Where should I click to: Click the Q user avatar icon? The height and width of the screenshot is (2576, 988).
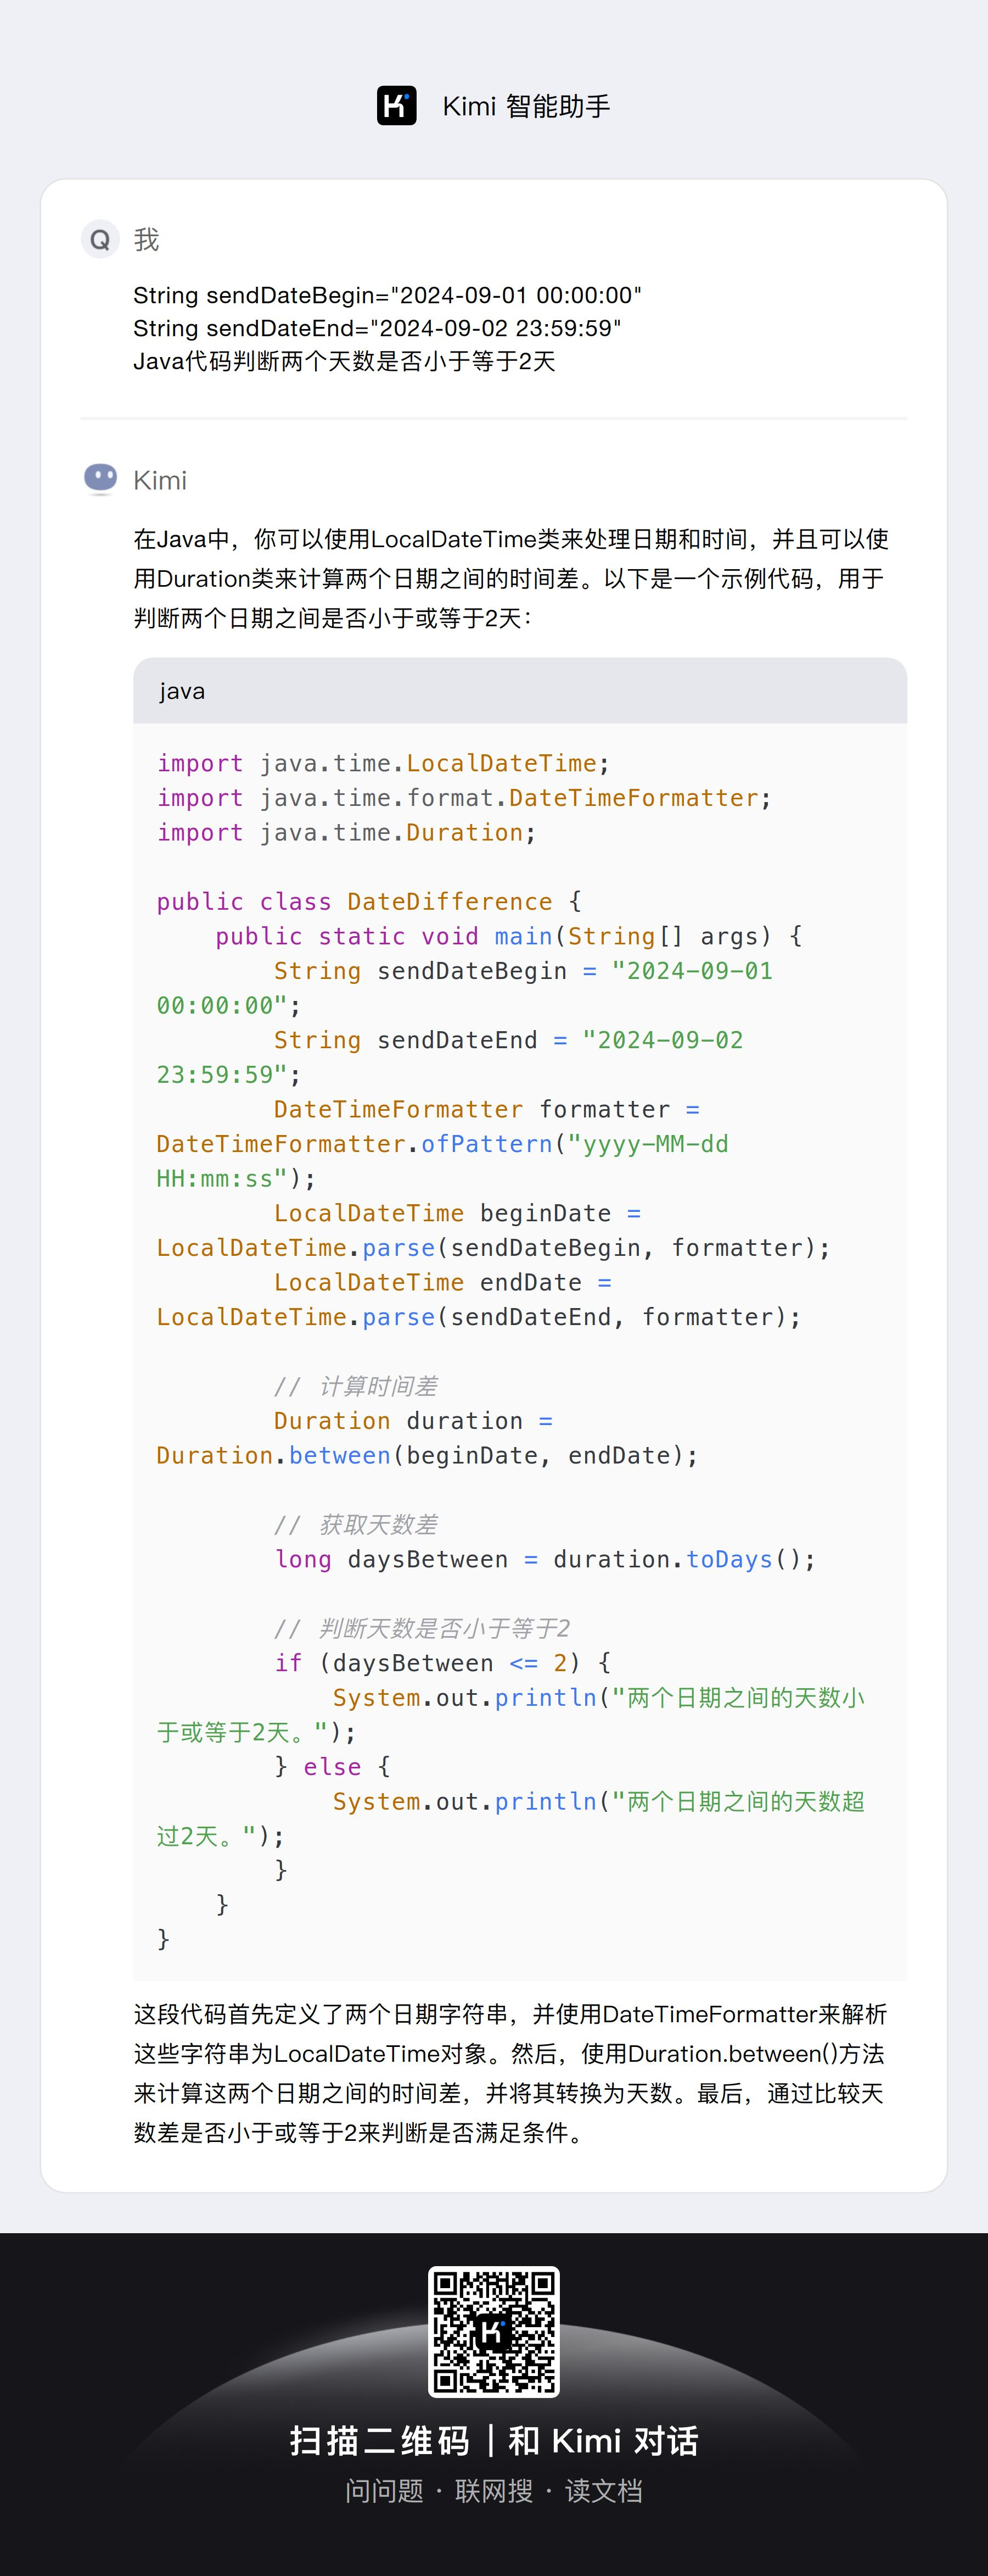point(100,240)
